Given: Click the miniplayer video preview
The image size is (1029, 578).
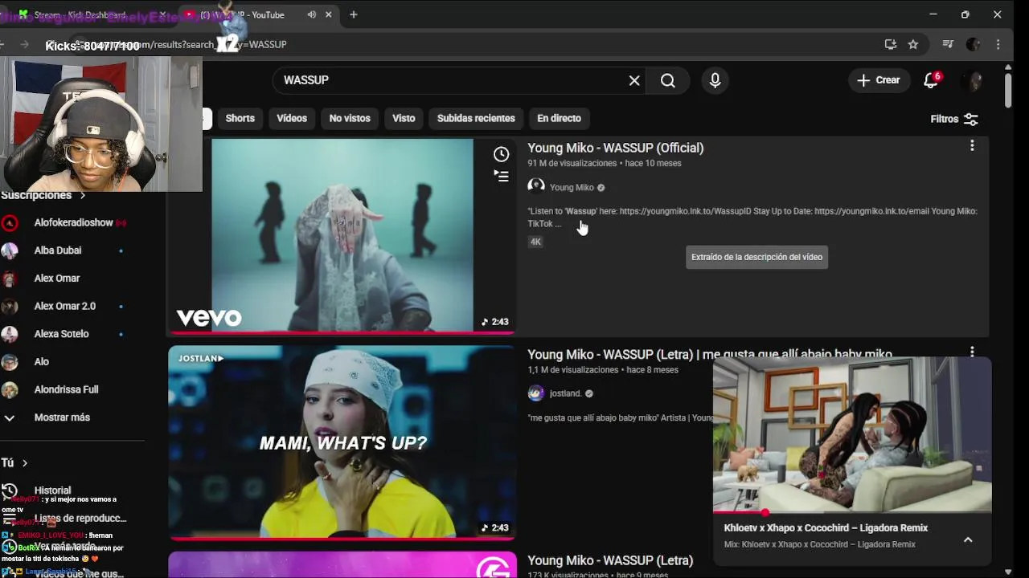Looking at the screenshot, I should (852, 433).
